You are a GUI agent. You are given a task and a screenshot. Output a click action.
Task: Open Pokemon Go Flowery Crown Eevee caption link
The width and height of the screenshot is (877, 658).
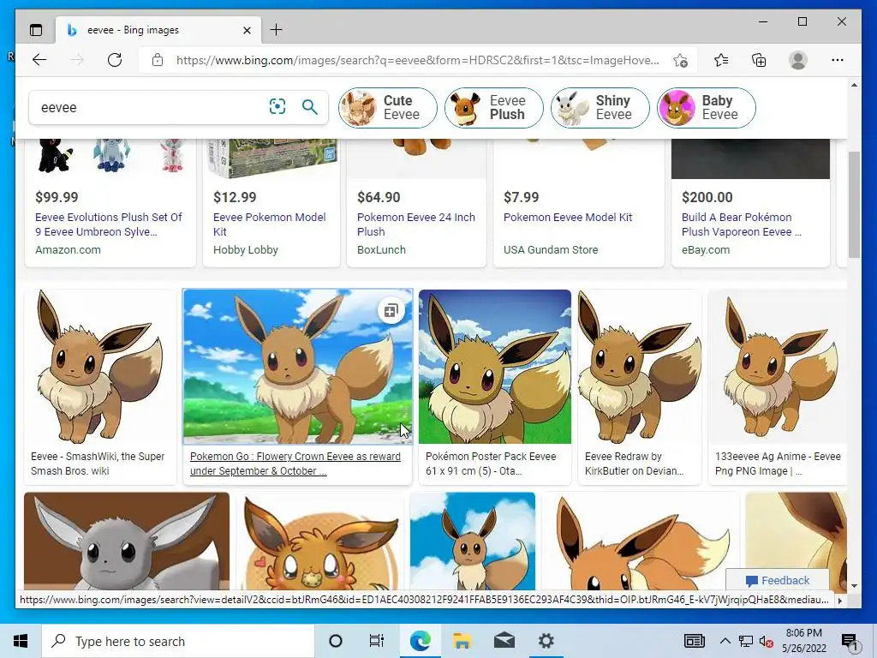coord(295,464)
